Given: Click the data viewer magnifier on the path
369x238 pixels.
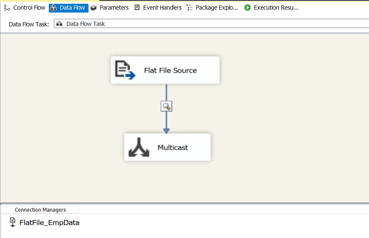Looking at the screenshot, I should point(167,106).
